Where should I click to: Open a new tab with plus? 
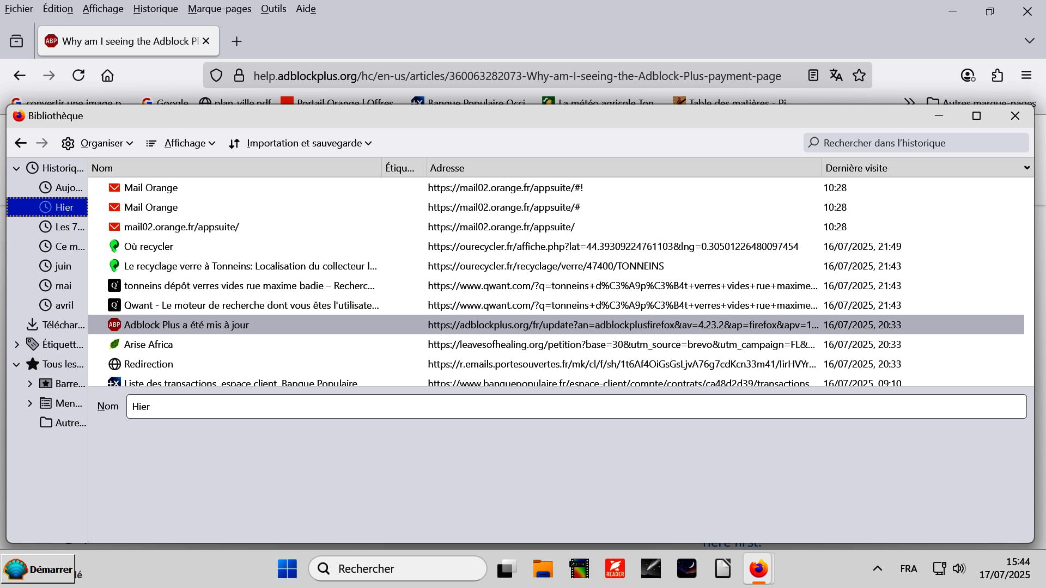click(236, 41)
